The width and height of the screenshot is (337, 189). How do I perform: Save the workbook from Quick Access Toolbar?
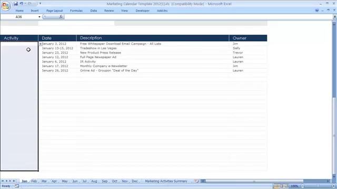coord(16,4)
